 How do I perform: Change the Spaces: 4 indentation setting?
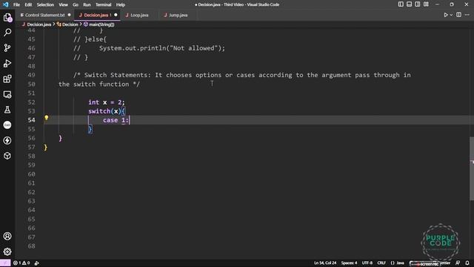click(349, 263)
